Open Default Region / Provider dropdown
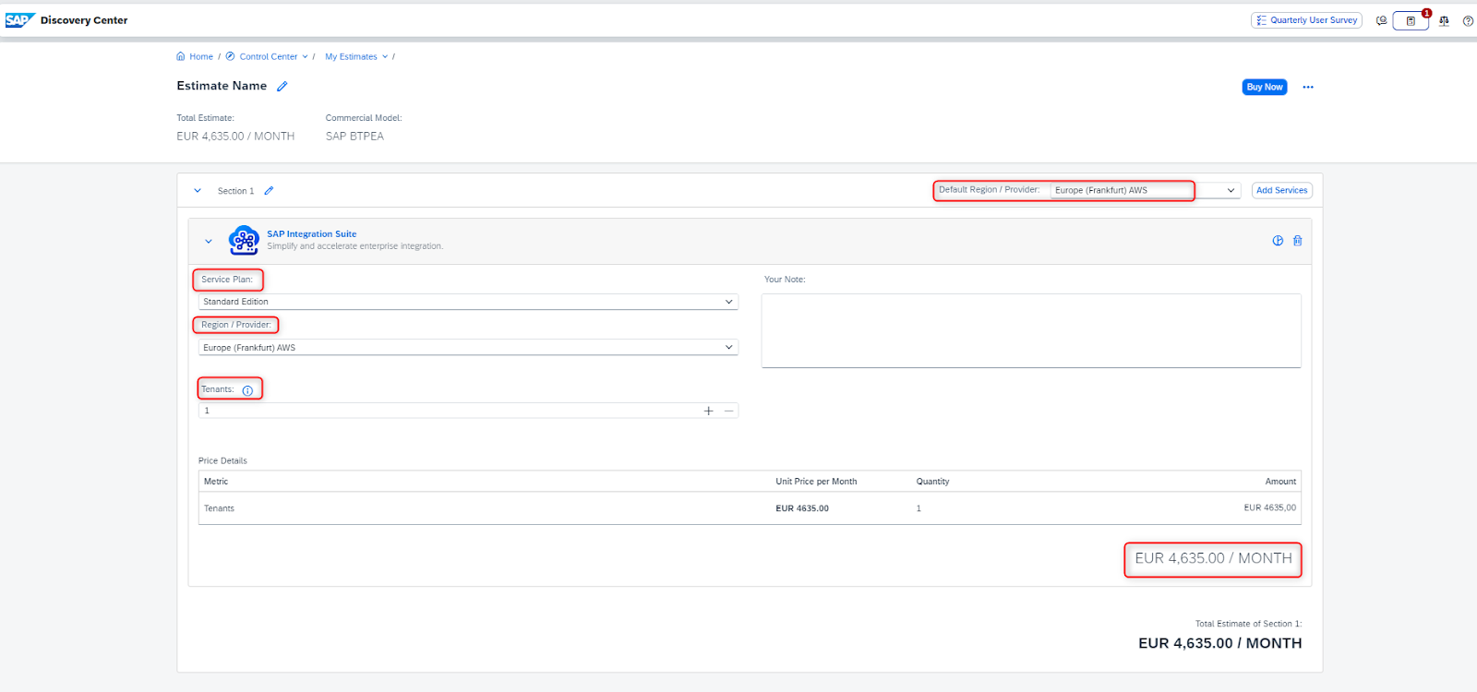 [1146, 190]
